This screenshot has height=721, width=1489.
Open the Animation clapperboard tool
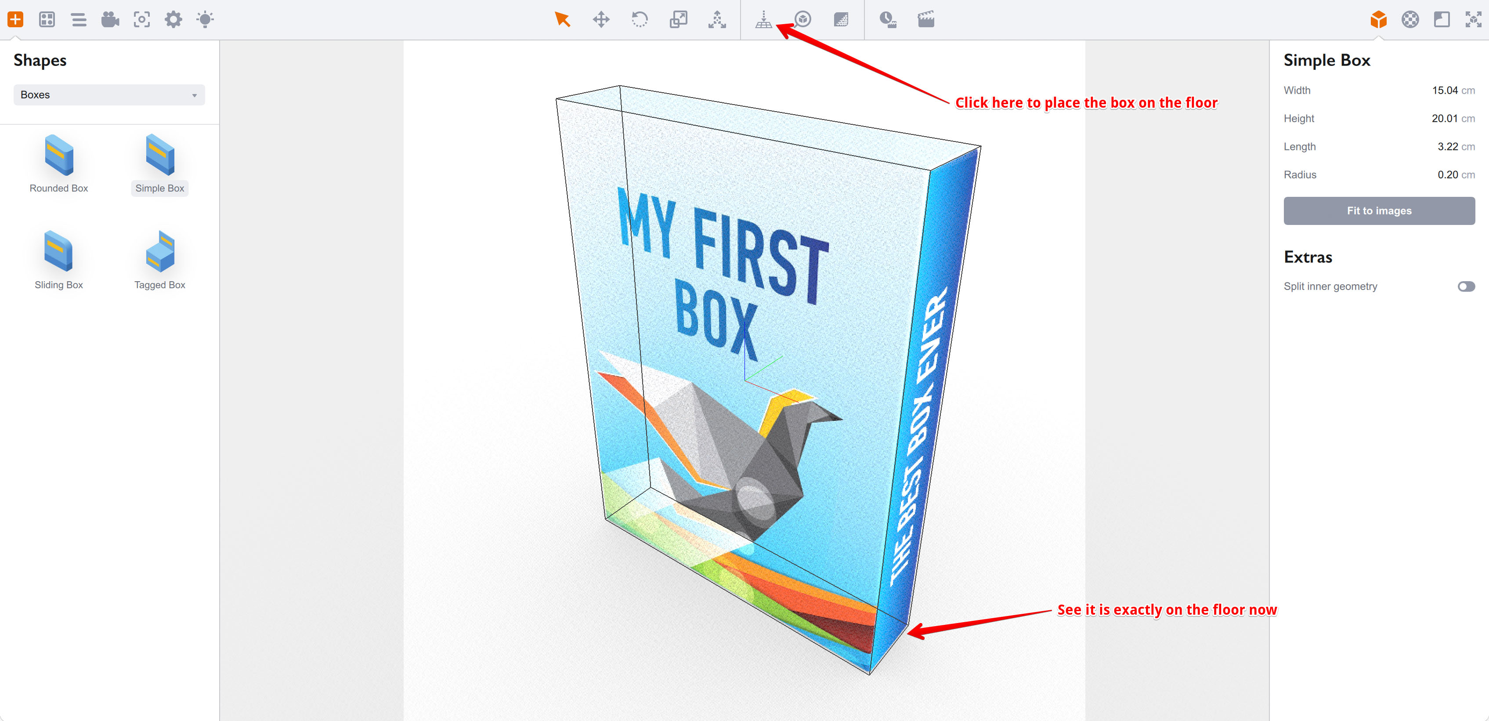[925, 19]
